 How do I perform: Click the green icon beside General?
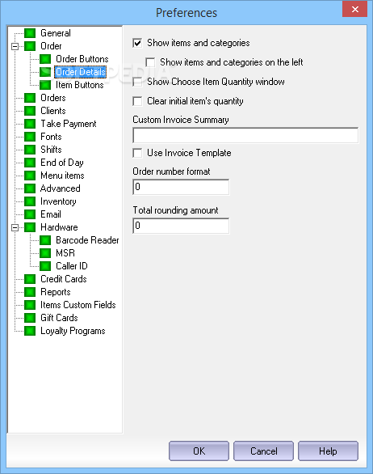[x=30, y=33]
